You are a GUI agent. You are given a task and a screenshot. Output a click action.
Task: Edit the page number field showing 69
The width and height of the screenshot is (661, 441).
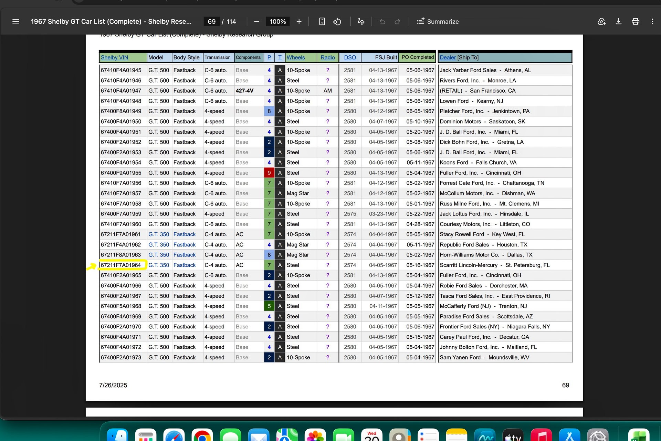coord(211,21)
